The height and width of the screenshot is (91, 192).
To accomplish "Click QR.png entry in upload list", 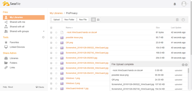I will coord(115,80).
